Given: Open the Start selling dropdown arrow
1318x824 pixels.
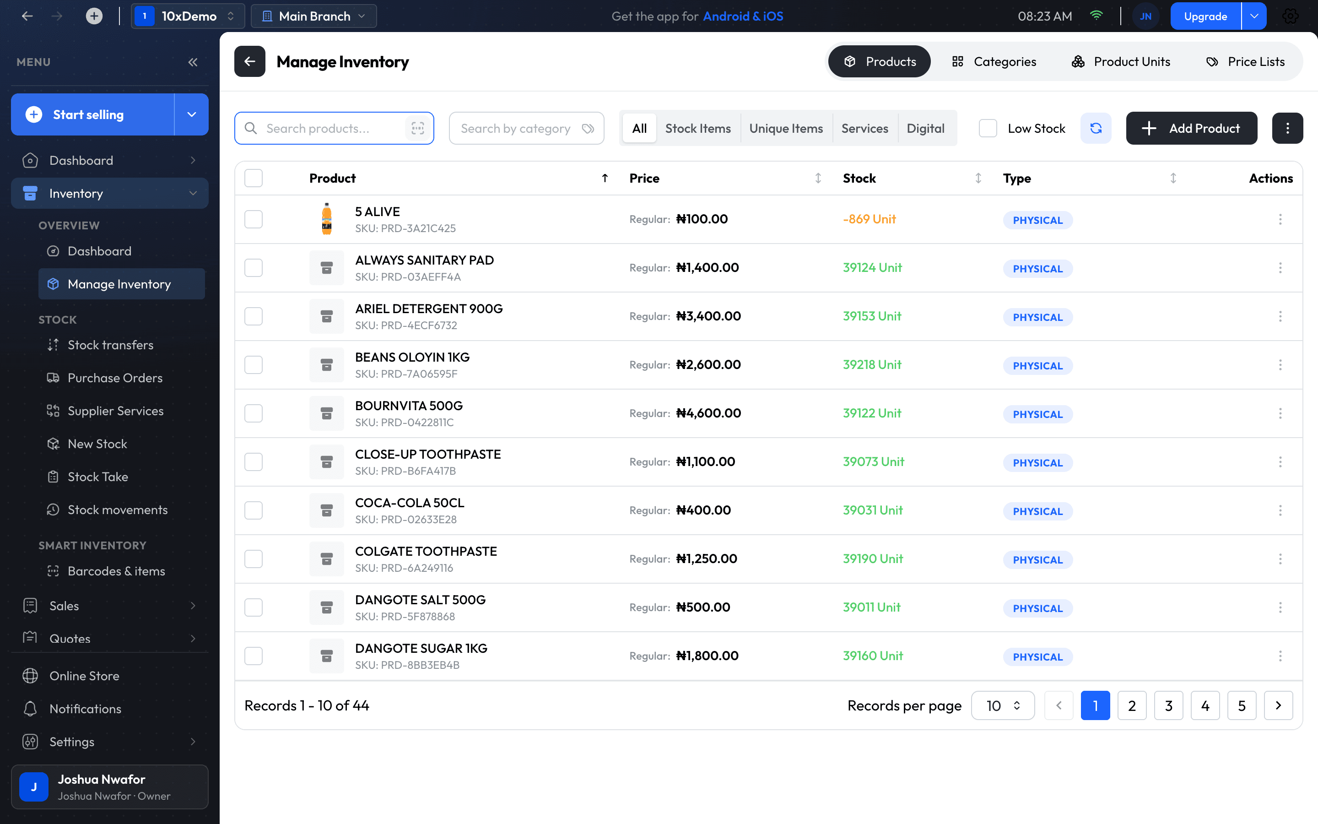Looking at the screenshot, I should point(192,114).
